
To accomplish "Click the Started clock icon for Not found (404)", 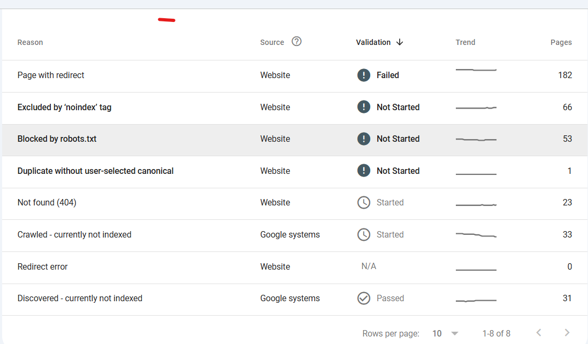I will tap(364, 202).
